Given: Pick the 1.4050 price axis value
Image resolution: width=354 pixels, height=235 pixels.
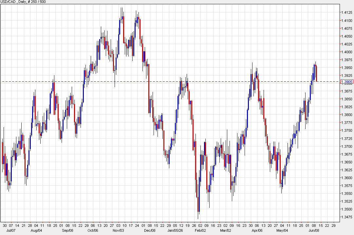Looking at the screenshot, I should coord(346,36).
